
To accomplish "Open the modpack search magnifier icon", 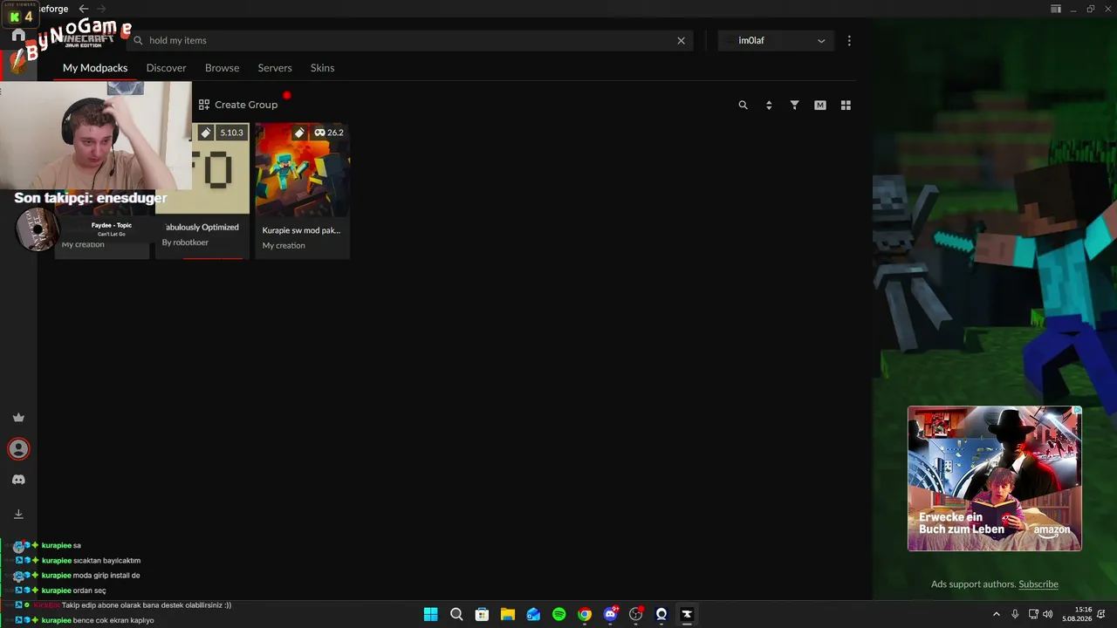I will click(744, 105).
